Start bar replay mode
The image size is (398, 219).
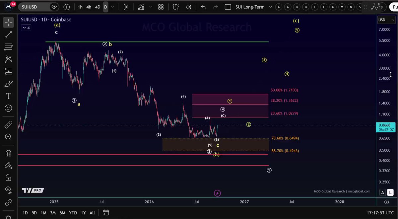(x=189, y=7)
